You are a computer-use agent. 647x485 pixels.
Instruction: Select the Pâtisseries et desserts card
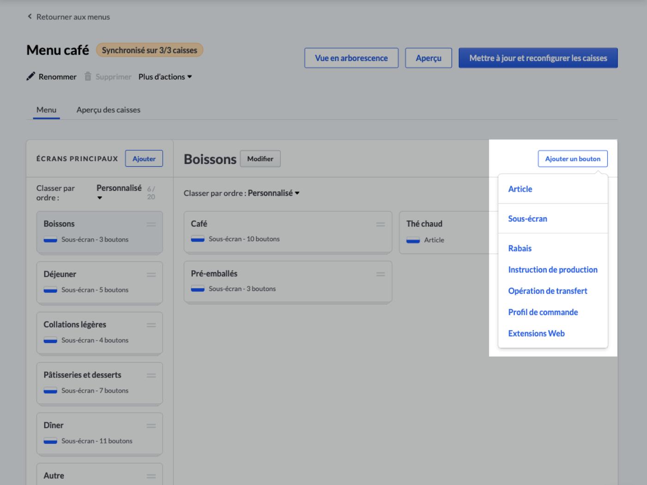click(99, 383)
